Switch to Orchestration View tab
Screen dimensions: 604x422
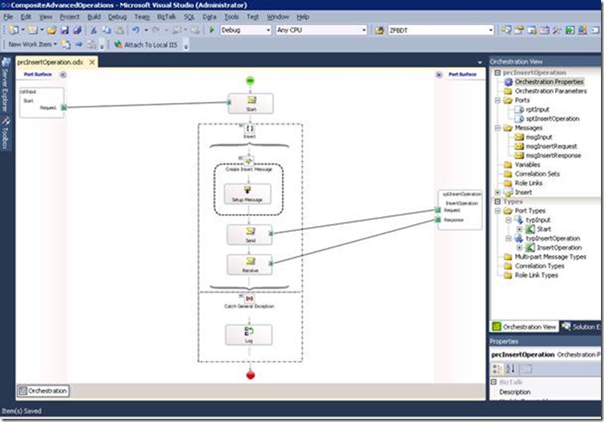[x=524, y=326]
